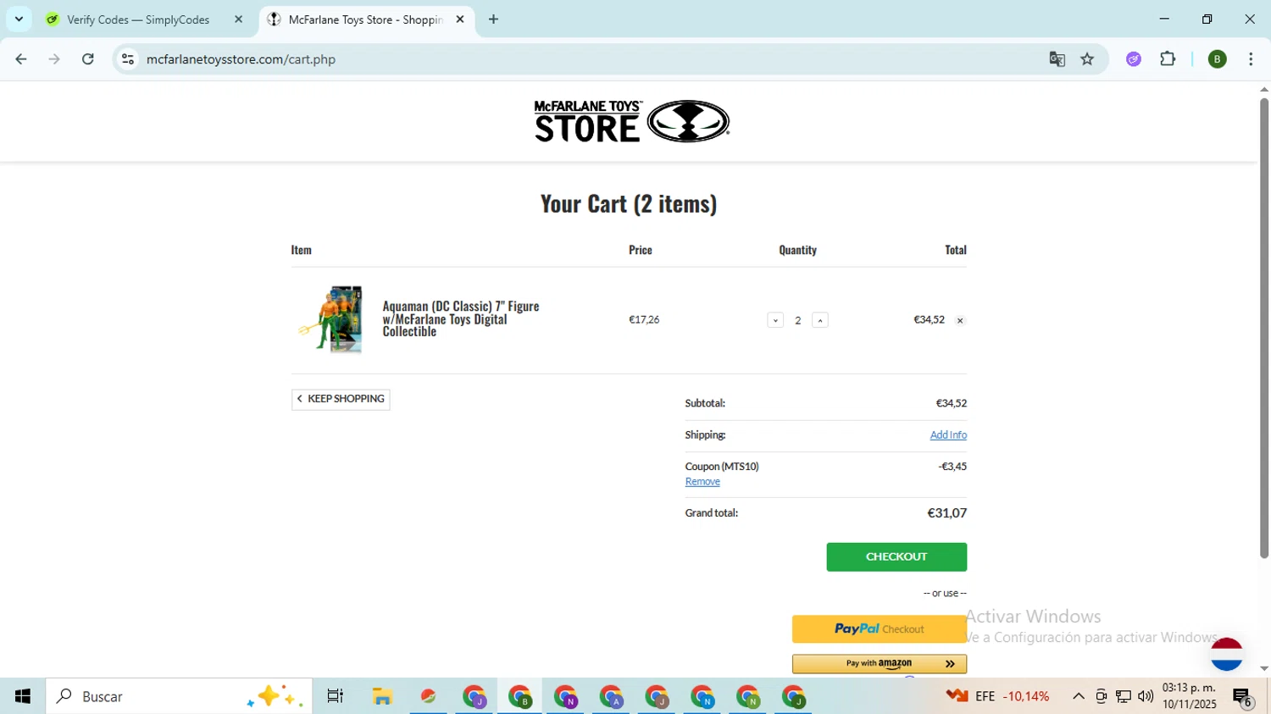
Task: Click the taskbar Buscar search box
Action: [x=179, y=696]
